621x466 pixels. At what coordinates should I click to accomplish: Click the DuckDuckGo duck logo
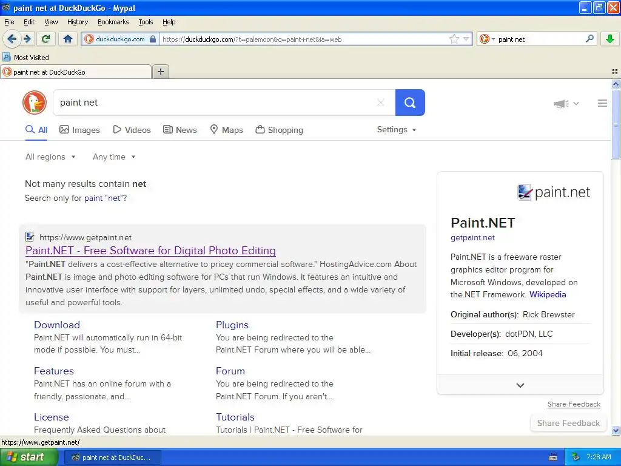tap(35, 103)
